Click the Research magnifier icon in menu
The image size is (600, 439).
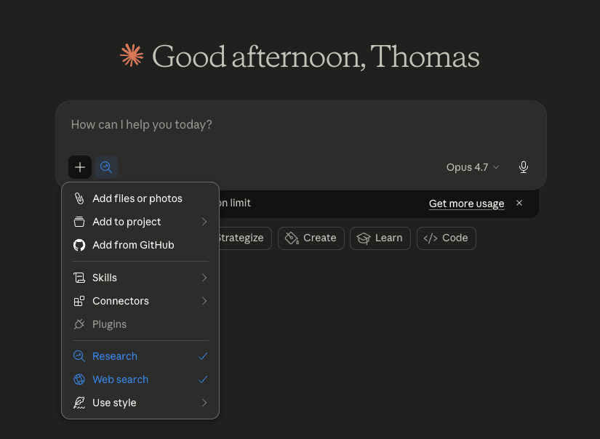coord(79,356)
